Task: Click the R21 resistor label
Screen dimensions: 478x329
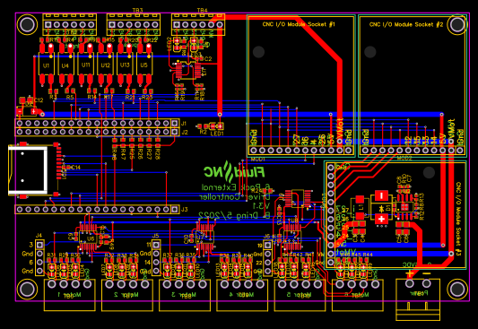Action: pos(130,97)
